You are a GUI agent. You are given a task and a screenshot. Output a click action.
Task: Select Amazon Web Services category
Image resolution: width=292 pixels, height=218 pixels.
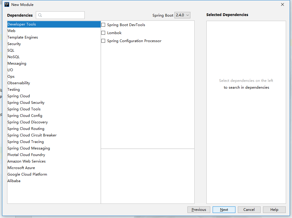click(54, 161)
